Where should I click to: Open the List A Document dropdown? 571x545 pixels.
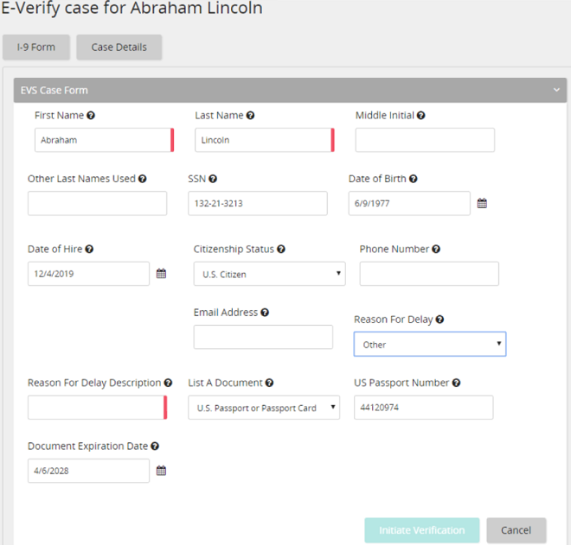[x=264, y=408]
